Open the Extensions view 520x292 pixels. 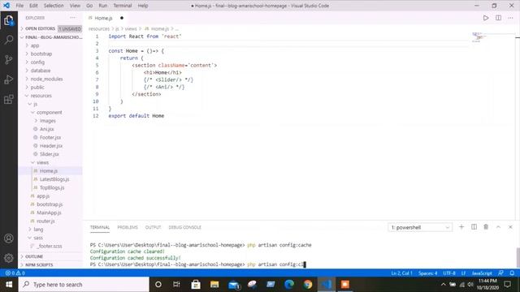pos(9,99)
